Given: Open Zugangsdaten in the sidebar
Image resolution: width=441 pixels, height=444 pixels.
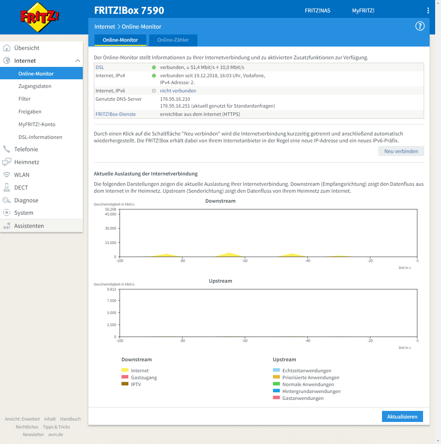Looking at the screenshot, I should [x=35, y=86].
